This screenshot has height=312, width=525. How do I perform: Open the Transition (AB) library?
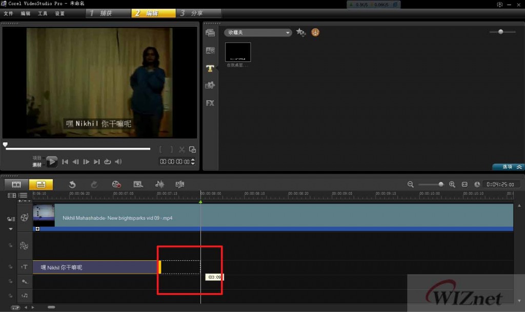(x=210, y=51)
